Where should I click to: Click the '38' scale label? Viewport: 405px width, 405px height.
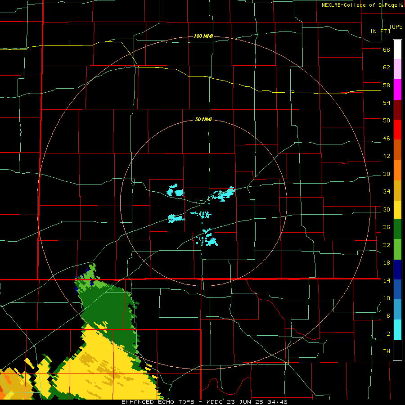[387, 174]
